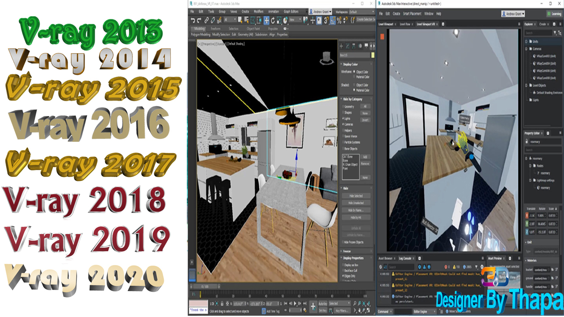Click the Hide by Name button
The height and width of the screenshot is (317, 564).
[x=356, y=210]
